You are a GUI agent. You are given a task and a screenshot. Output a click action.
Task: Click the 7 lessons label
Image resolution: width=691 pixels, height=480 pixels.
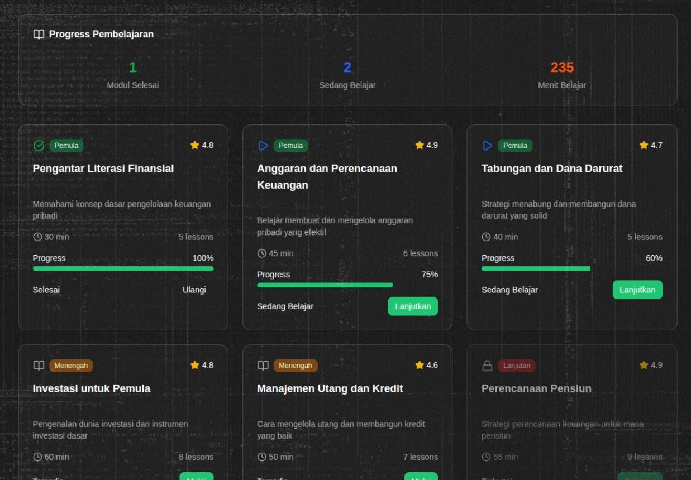coord(421,457)
